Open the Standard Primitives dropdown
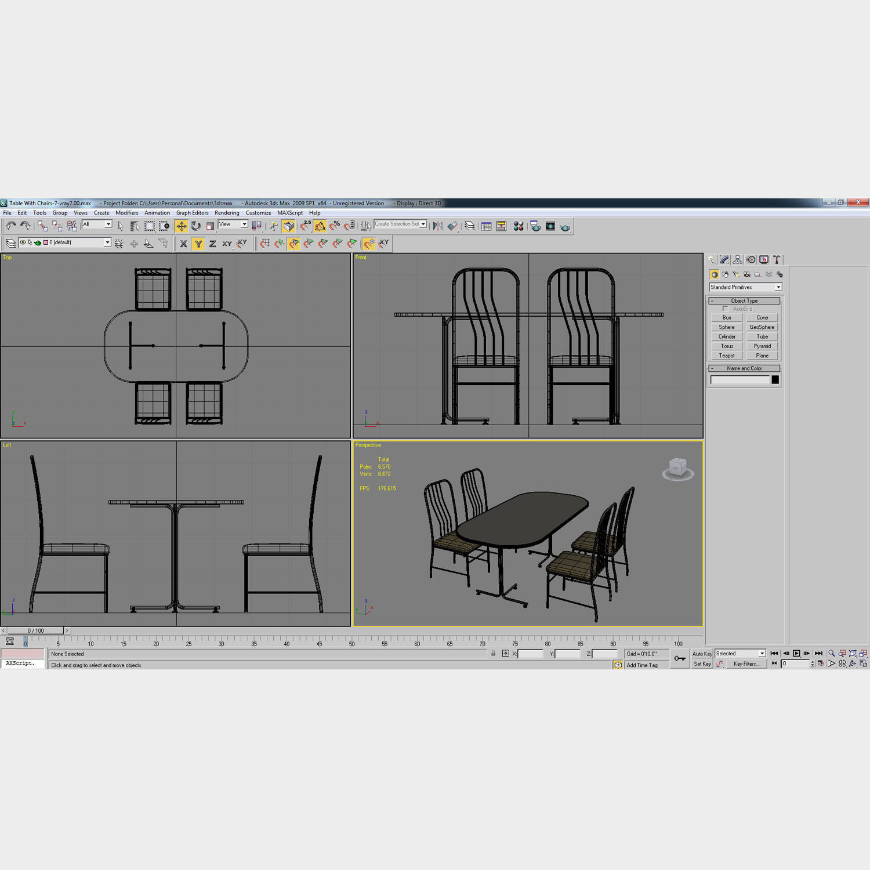Screen dimensions: 870x870 745,287
